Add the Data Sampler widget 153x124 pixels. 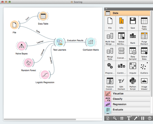click(133, 53)
